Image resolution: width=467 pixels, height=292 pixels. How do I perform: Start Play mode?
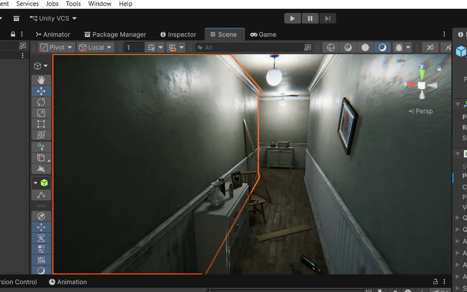point(293,19)
